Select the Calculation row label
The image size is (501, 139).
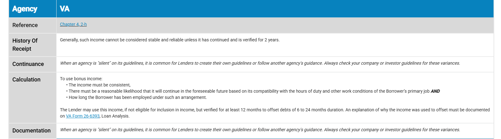tap(26, 80)
